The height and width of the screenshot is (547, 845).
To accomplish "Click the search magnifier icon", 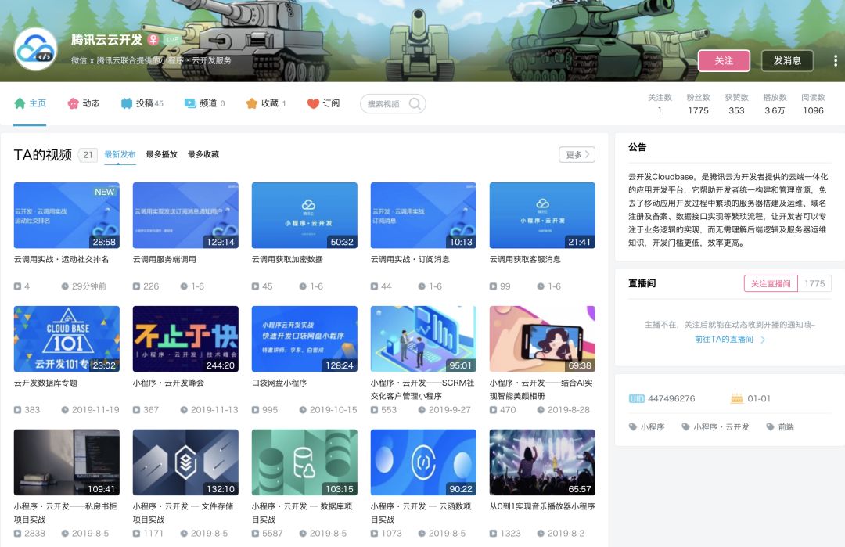I will tap(415, 103).
